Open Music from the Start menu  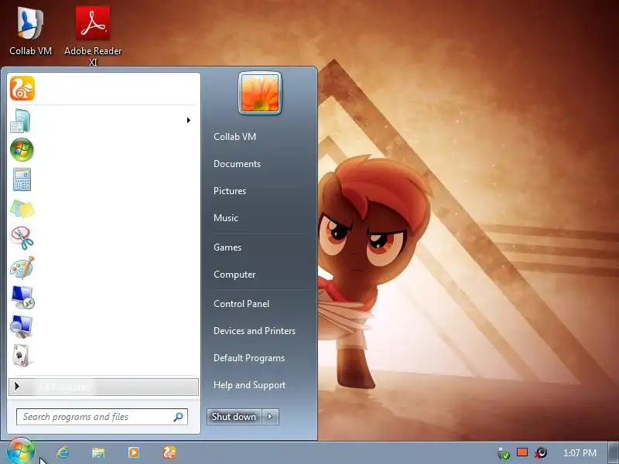coord(225,218)
